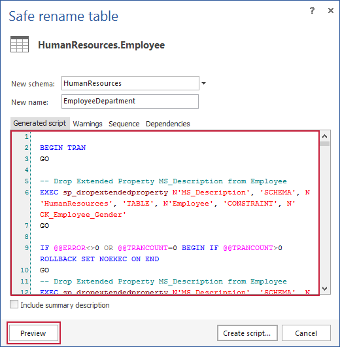Enable Include summary description checkbox
340x347 pixels.
14,304
